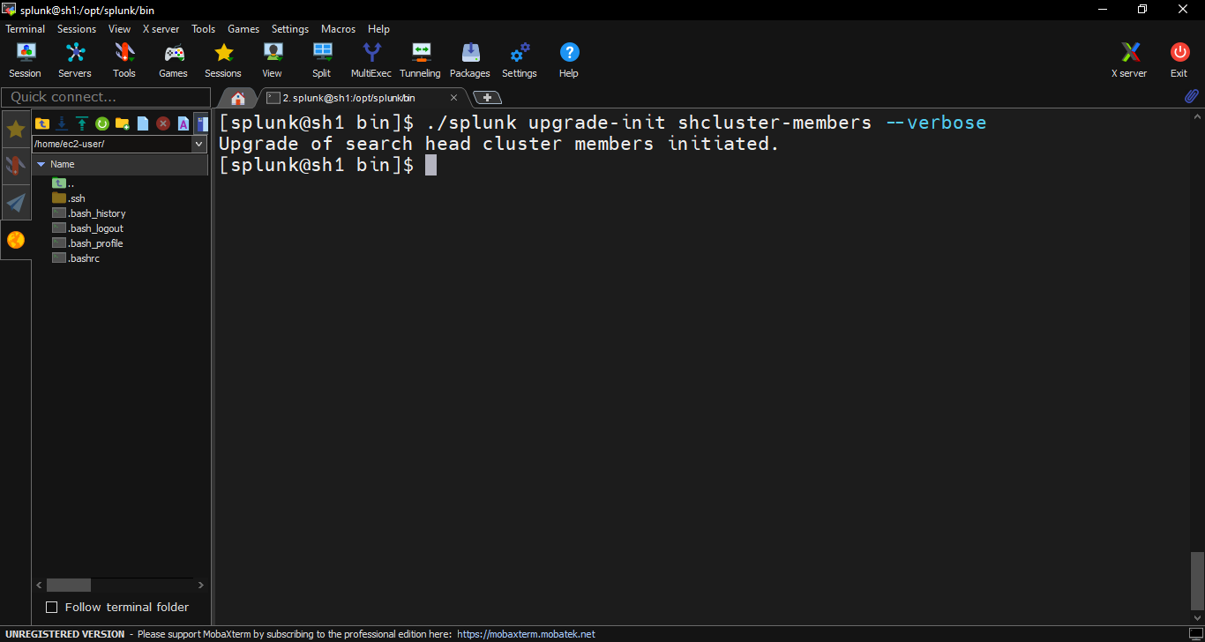Open the X server menu in menu bar
Image resolution: width=1205 pixels, height=642 pixels.
[x=161, y=29]
